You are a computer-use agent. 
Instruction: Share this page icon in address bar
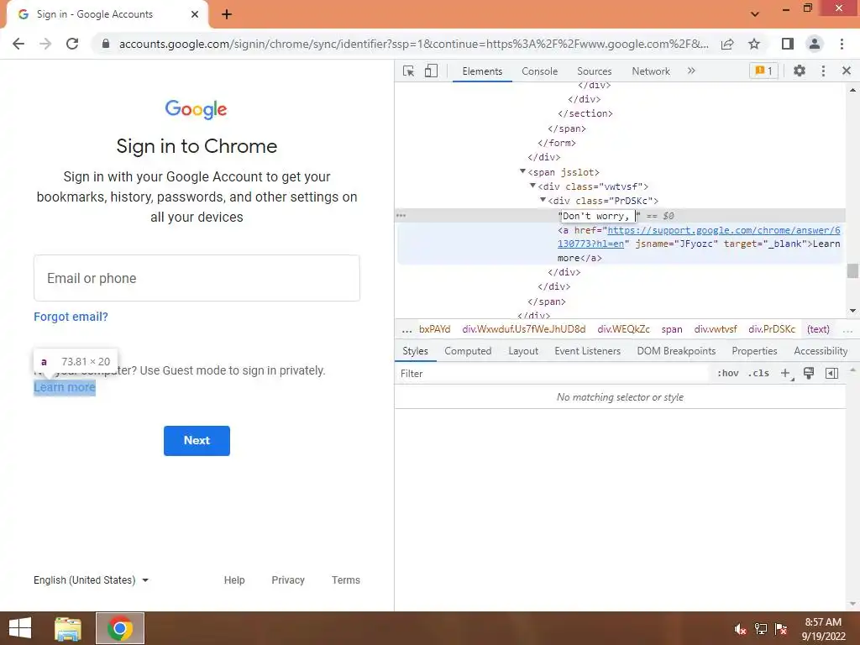coord(727,44)
